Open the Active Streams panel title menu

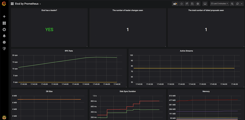pos(186,51)
